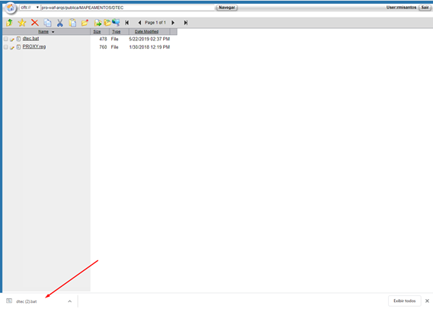Go to the next page arrow

point(173,23)
